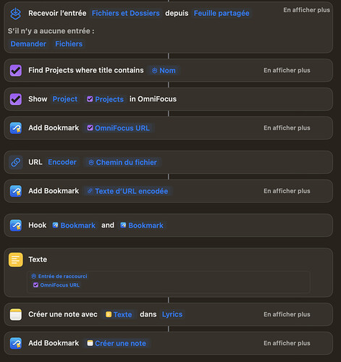Click the Hookmark icon in Hook action
This screenshot has width=341, height=362.
coord(16,225)
